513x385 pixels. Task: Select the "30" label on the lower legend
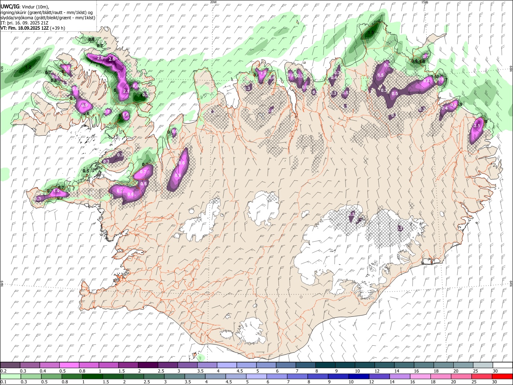click(495, 382)
